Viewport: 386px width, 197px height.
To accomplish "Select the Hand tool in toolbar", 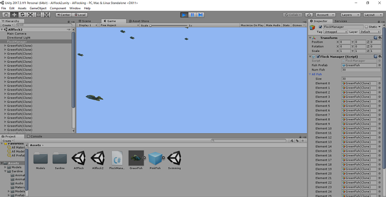I will 6,15.
